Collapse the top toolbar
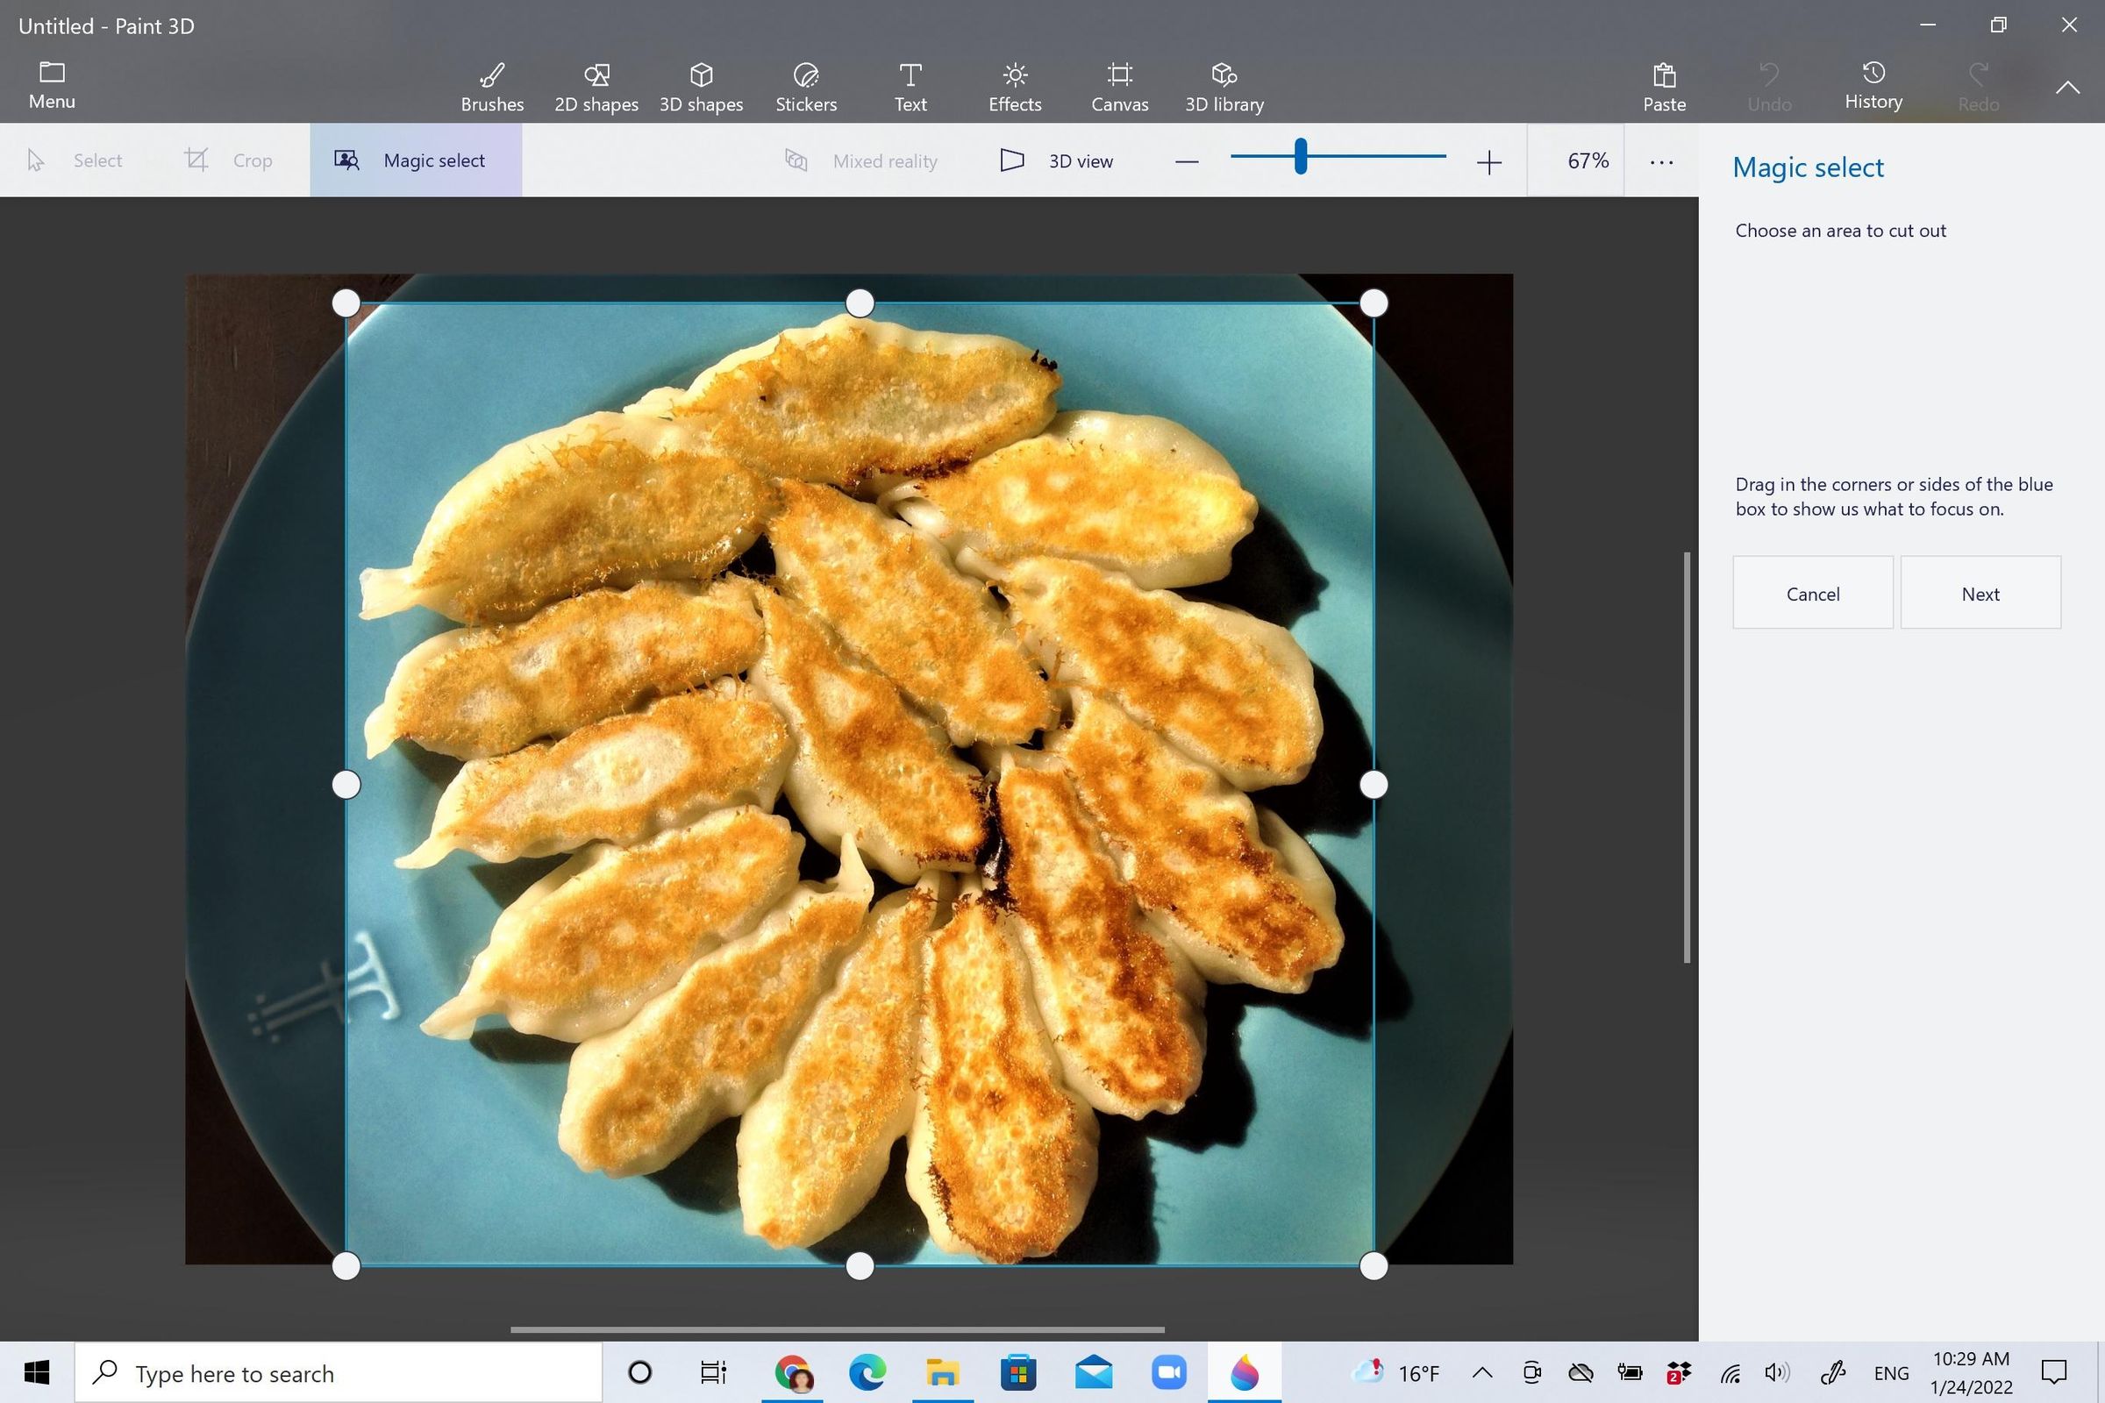The image size is (2105, 1403). [x=2068, y=87]
